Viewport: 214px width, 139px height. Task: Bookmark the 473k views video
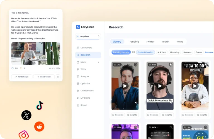tap(171, 65)
